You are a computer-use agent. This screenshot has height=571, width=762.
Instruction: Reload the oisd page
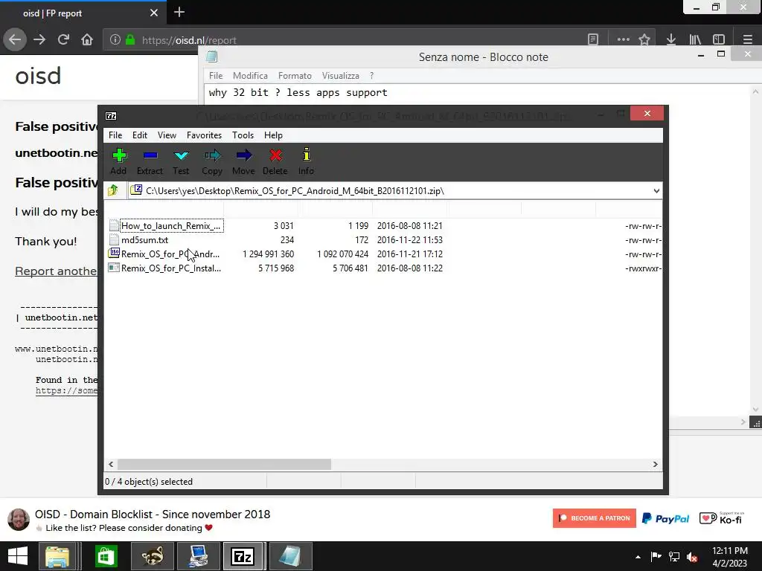(63, 39)
